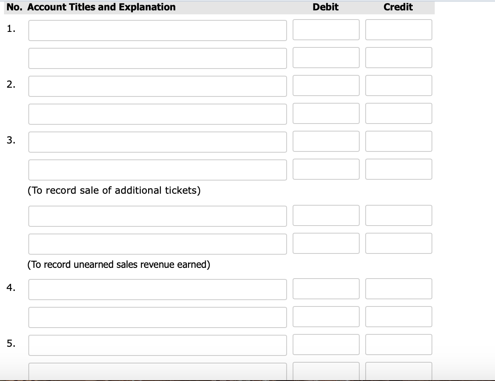Click first account title field for entry 3
This screenshot has width=495, height=381.
[158, 142]
